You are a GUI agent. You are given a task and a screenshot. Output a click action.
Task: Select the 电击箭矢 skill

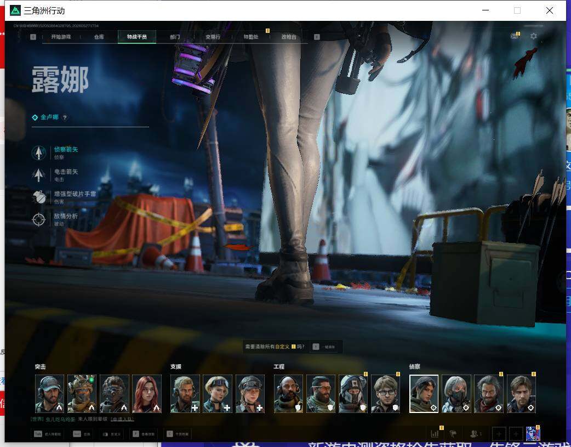point(55,175)
